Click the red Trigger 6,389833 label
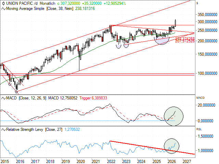 click(93, 98)
